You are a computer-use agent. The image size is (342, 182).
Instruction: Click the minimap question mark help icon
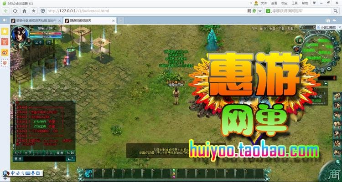pos(334,64)
